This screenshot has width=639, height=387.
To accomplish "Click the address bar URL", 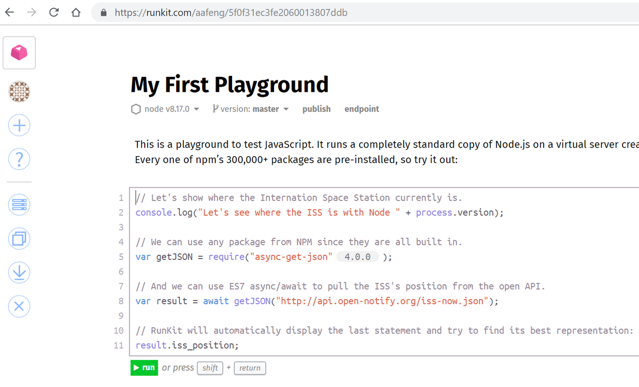I will pos(231,13).
